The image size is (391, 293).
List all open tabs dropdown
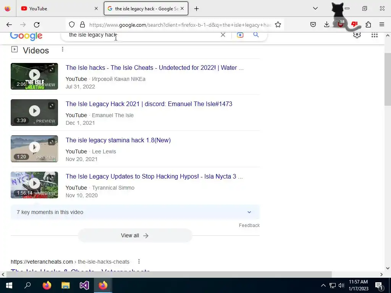pyautogui.click(x=315, y=8)
